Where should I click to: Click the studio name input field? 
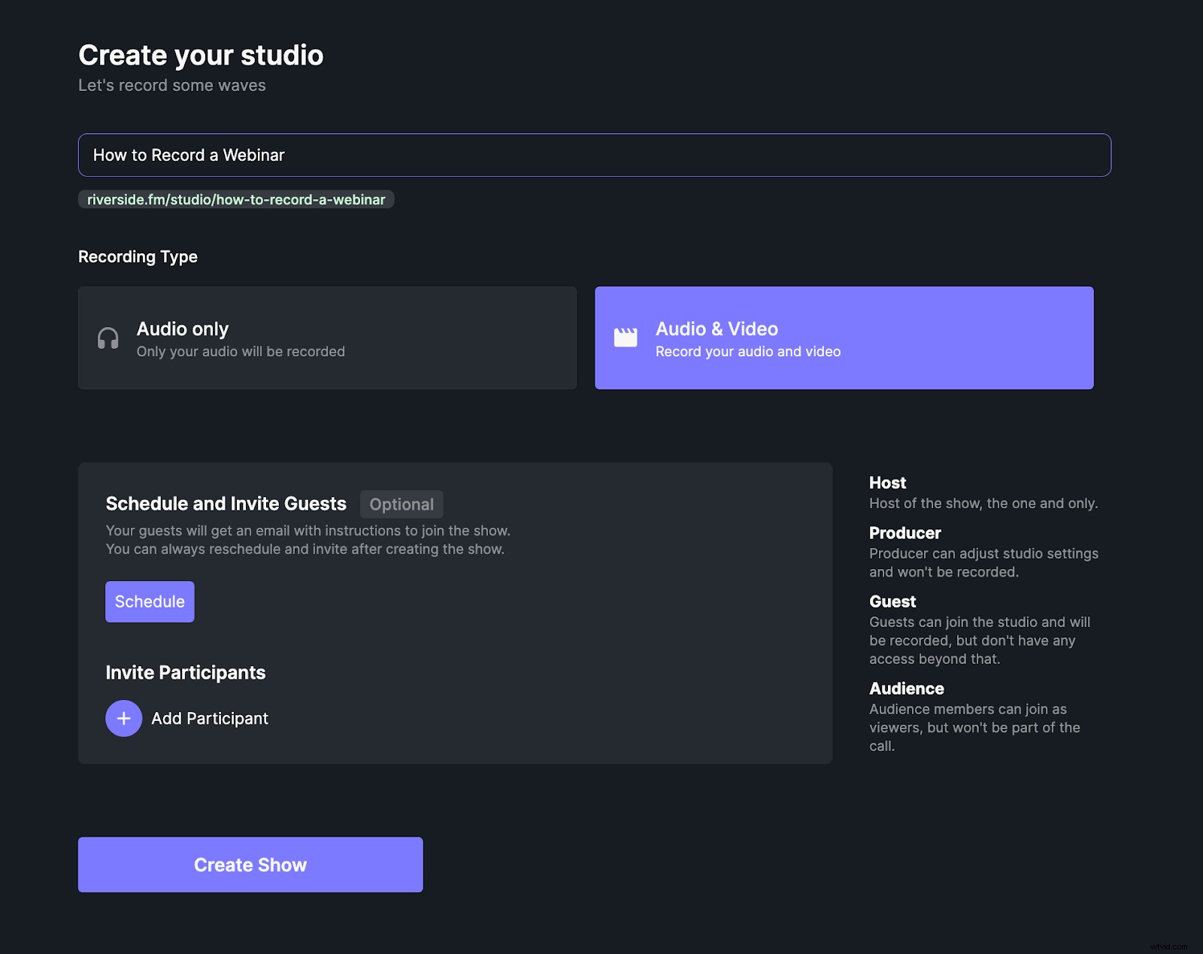point(594,155)
